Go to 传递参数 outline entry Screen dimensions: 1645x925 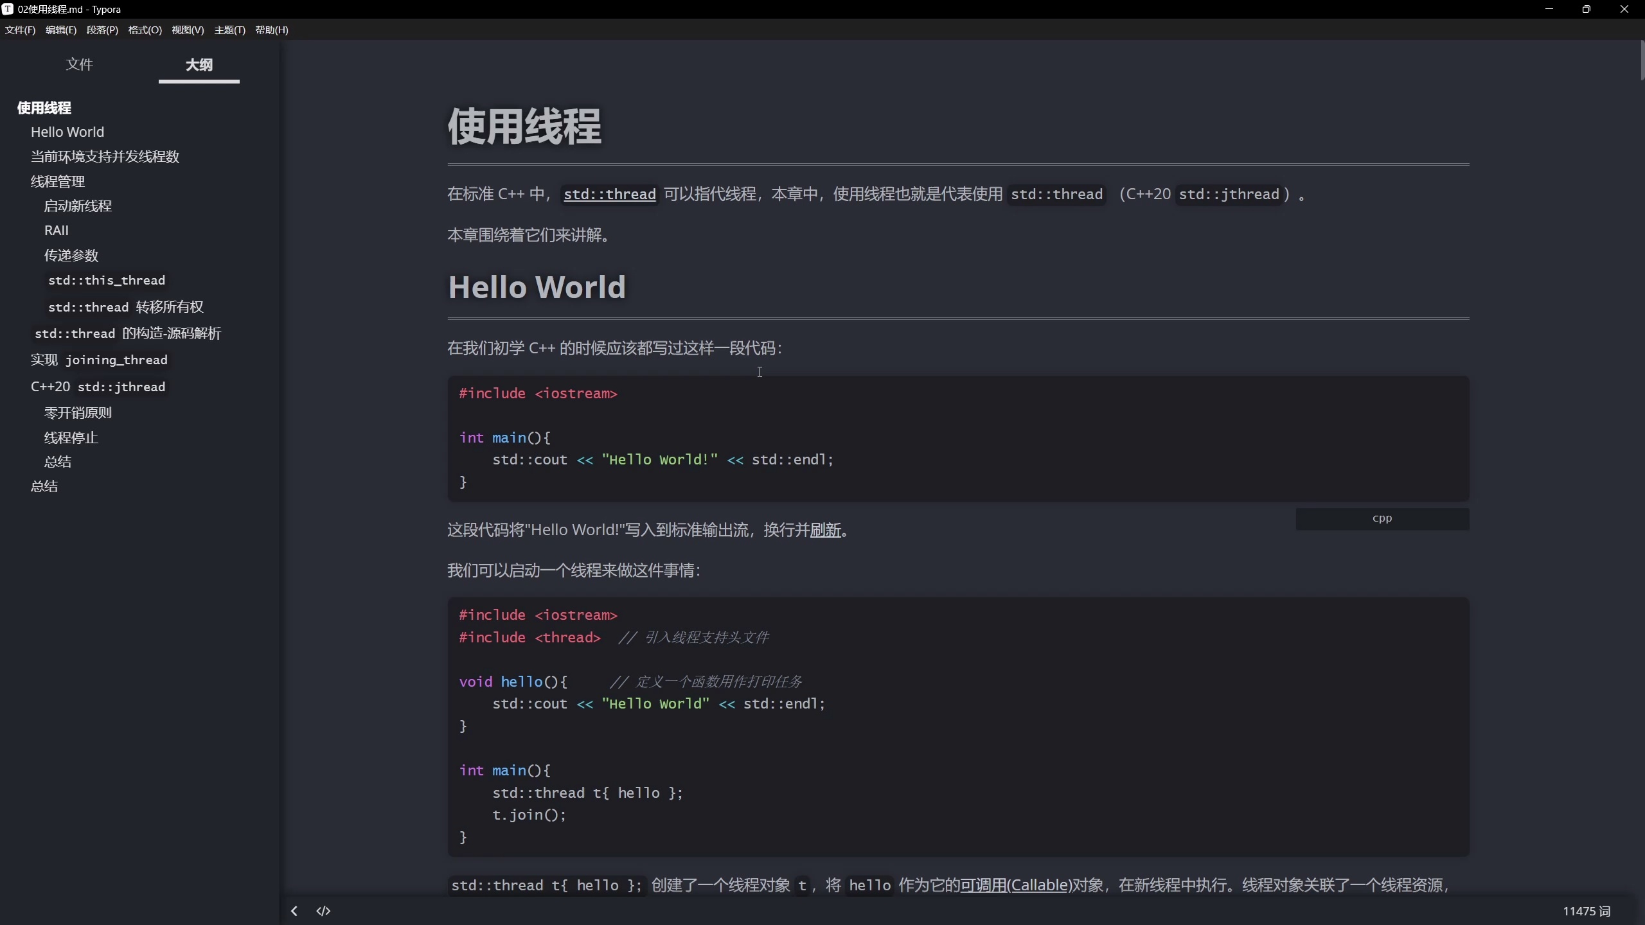[71, 255]
